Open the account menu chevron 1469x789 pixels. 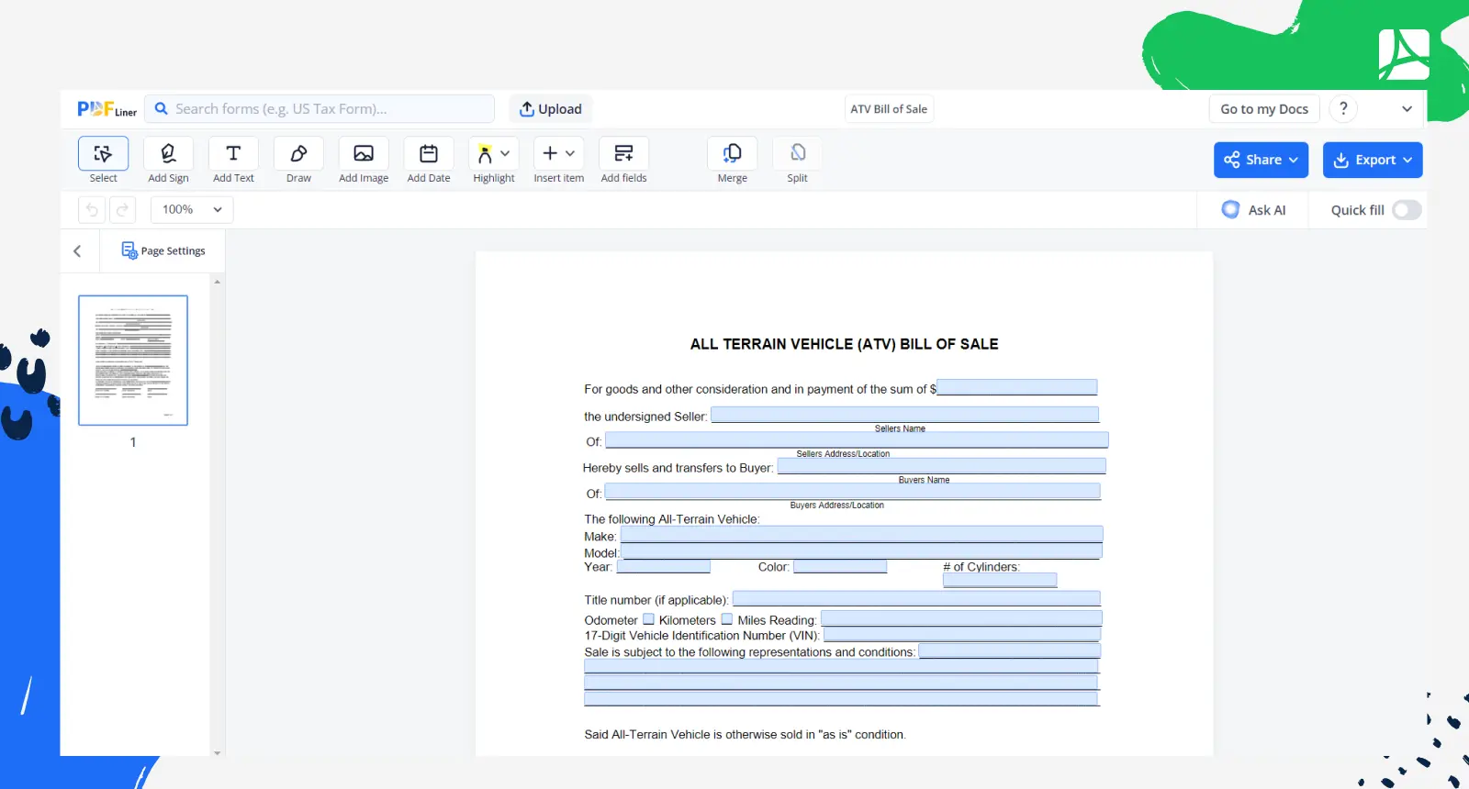coord(1407,109)
